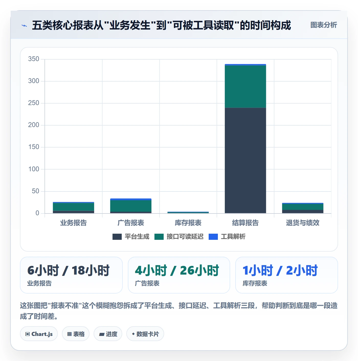The image size is (358, 361).
Task: Click the 库存报表 stacked bar
Action: pyautogui.click(x=188, y=212)
